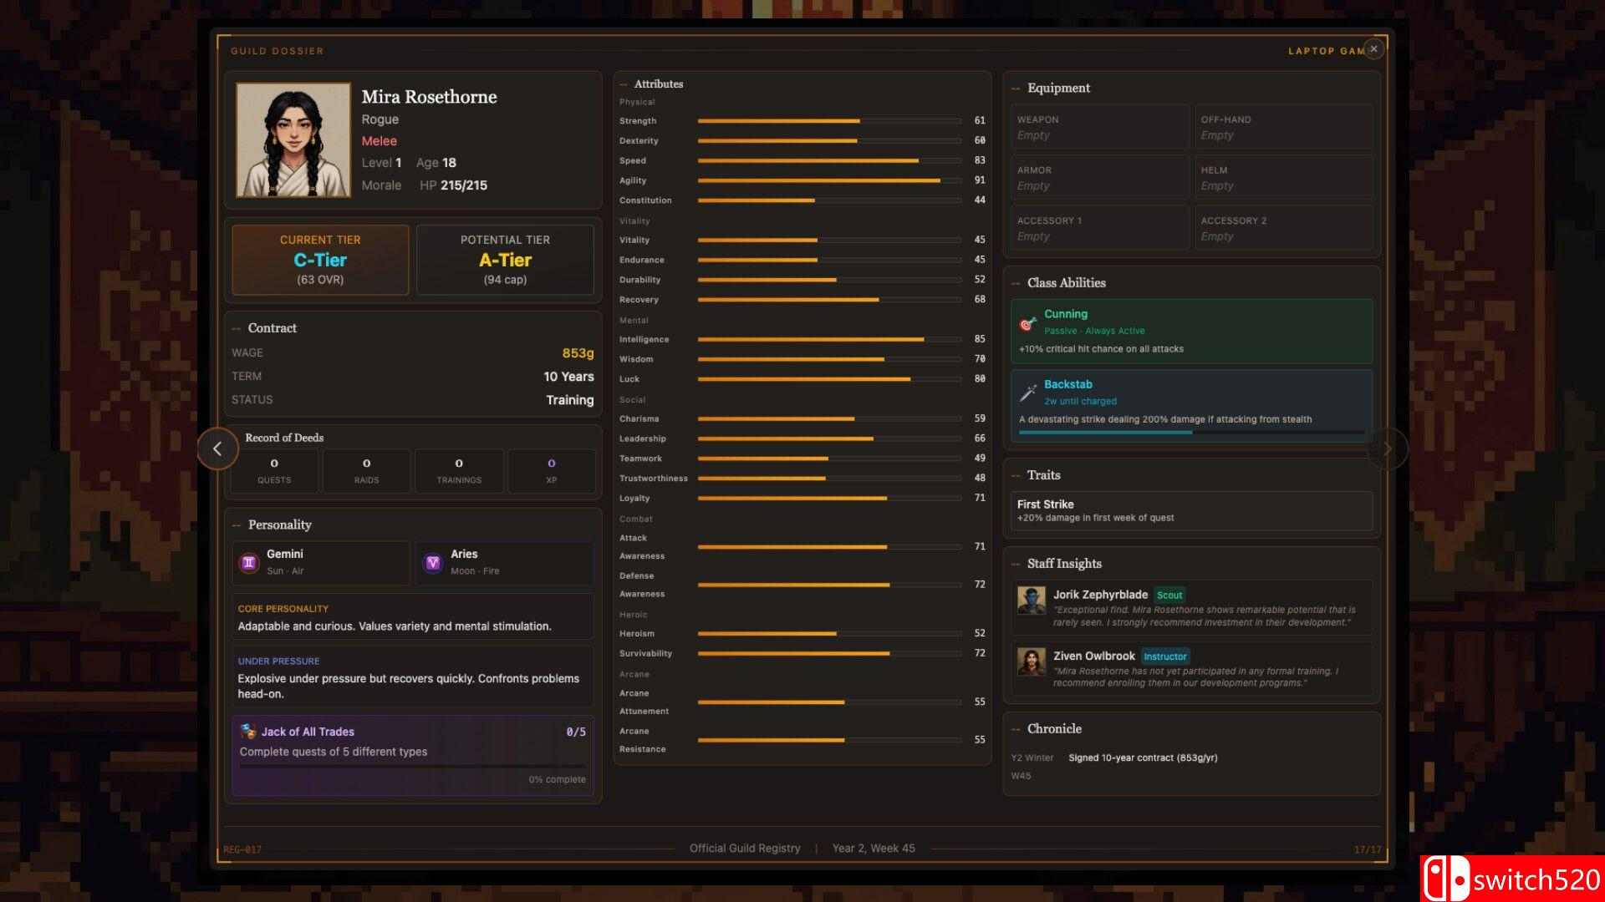
Task: Click the Gemini zodiac sign icon
Action: 249,563
